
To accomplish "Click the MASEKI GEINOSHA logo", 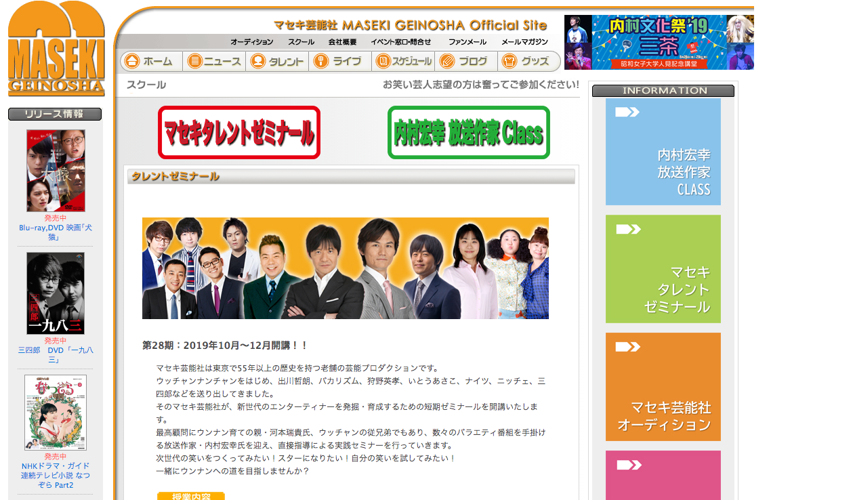I will coord(56,49).
